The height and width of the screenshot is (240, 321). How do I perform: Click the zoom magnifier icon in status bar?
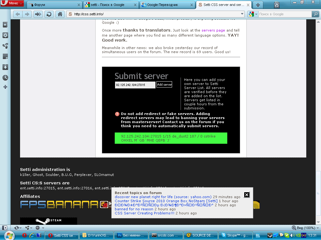coord(294,228)
